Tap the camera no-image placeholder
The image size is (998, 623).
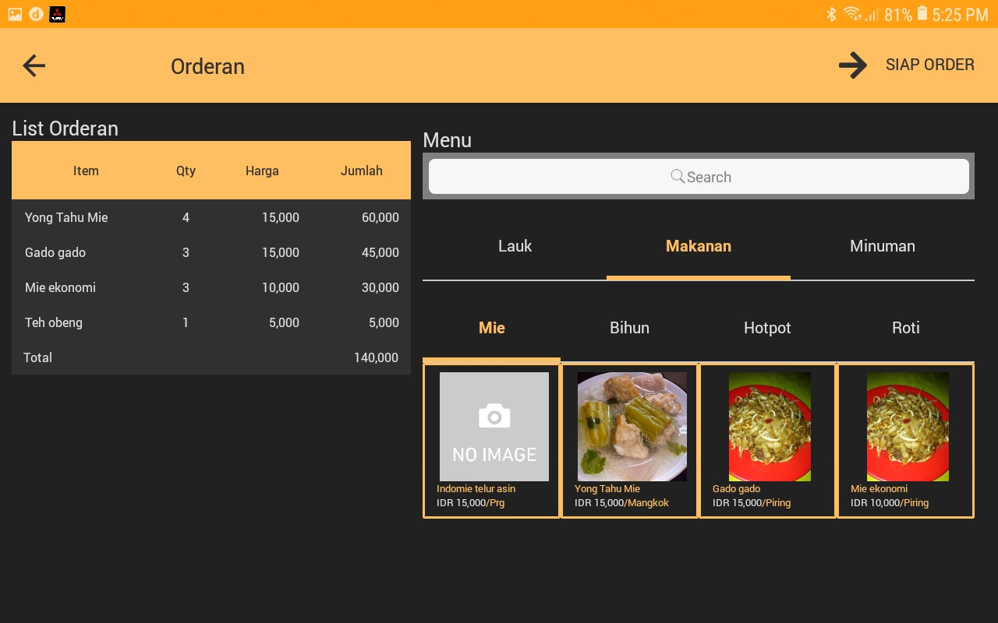tap(494, 426)
